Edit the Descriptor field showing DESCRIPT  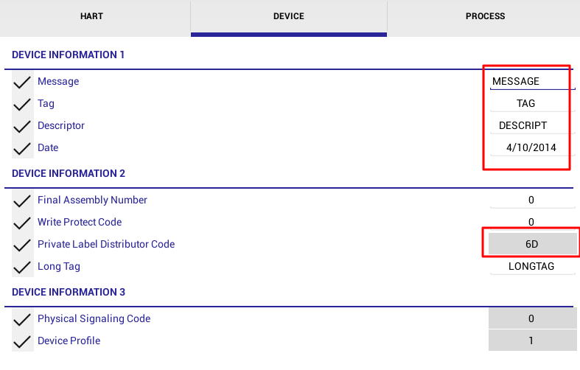click(526, 126)
